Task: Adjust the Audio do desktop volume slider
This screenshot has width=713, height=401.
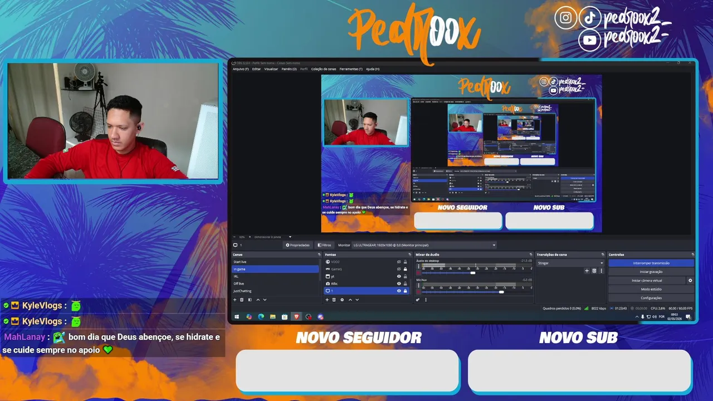Action: 473,273
